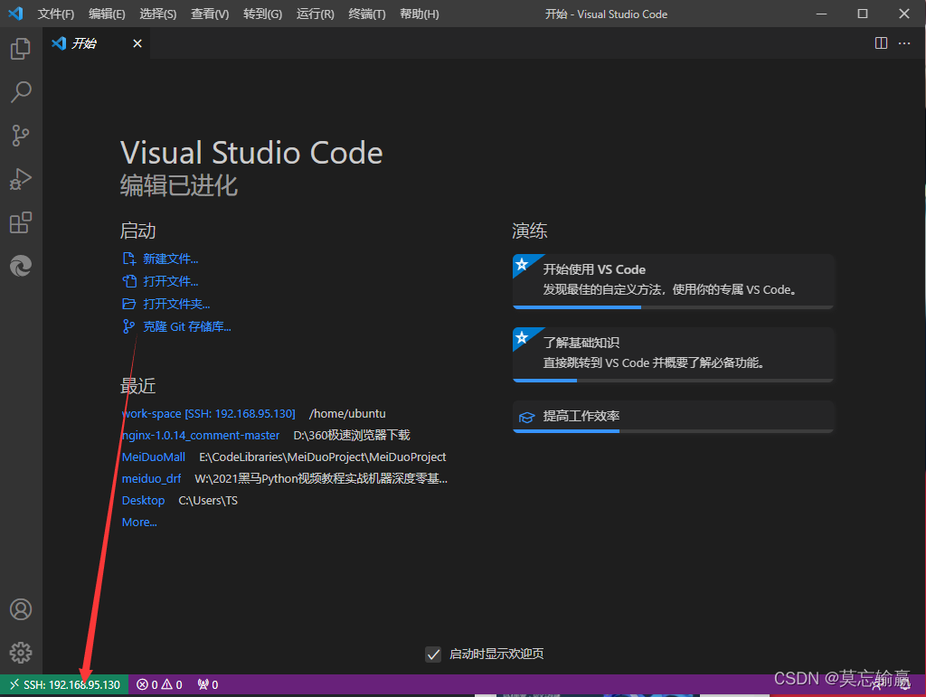Screen dimensions: 926x697
Task: Click the D:\360极速浏览器下载 path text
Action: coord(352,436)
